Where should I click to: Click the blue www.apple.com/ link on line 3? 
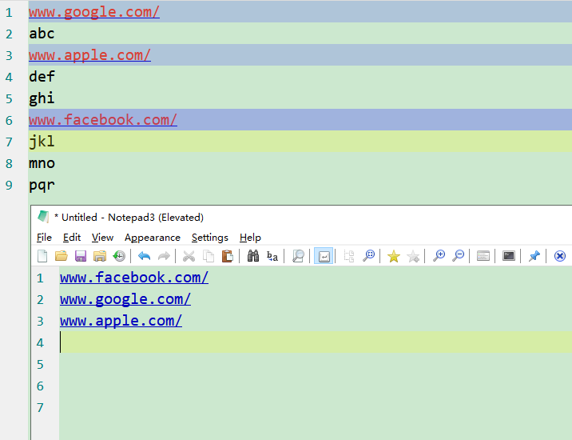point(121,321)
